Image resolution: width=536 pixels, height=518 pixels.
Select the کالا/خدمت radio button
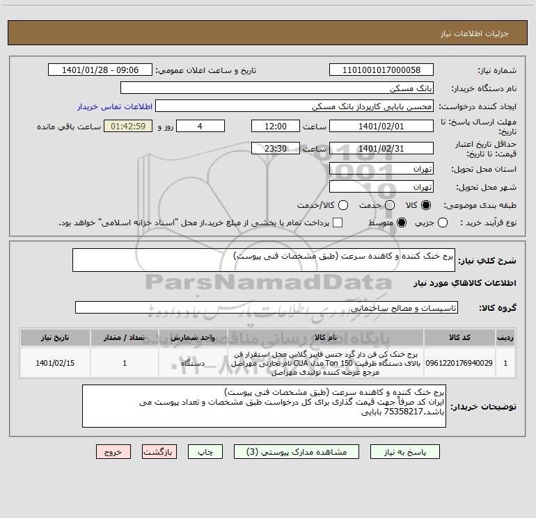click(343, 205)
